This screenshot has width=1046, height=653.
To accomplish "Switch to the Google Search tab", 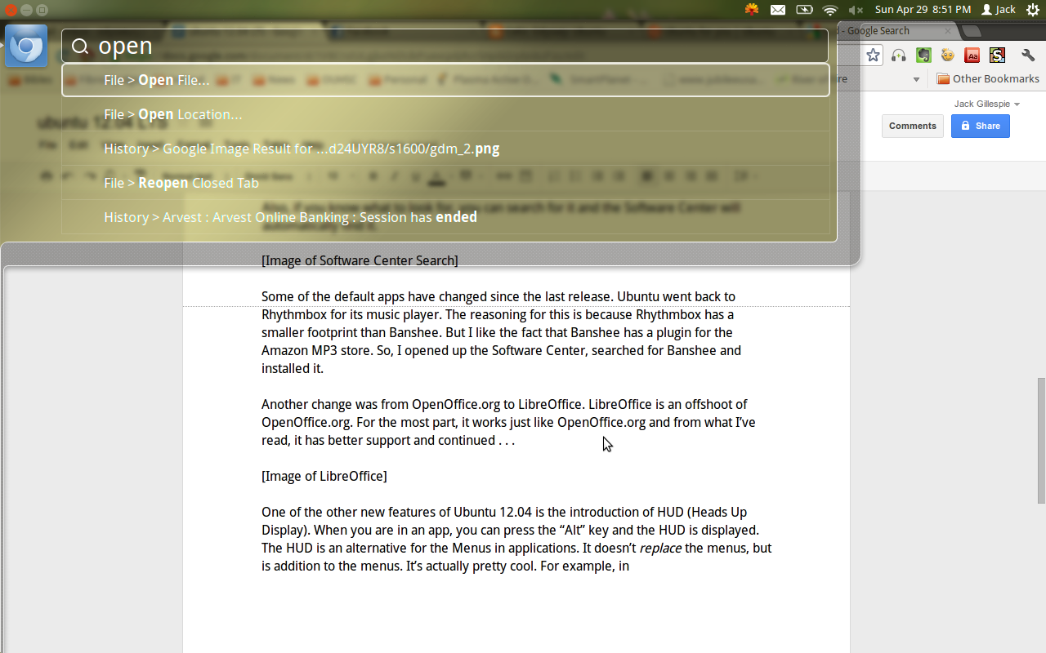I will (x=891, y=31).
